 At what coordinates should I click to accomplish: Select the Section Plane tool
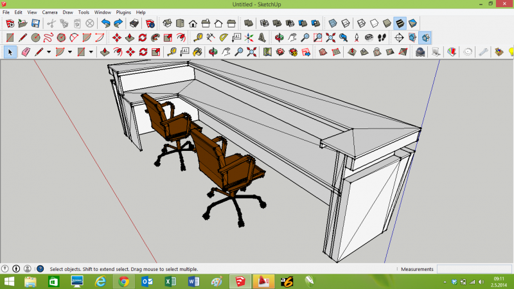coord(399,38)
